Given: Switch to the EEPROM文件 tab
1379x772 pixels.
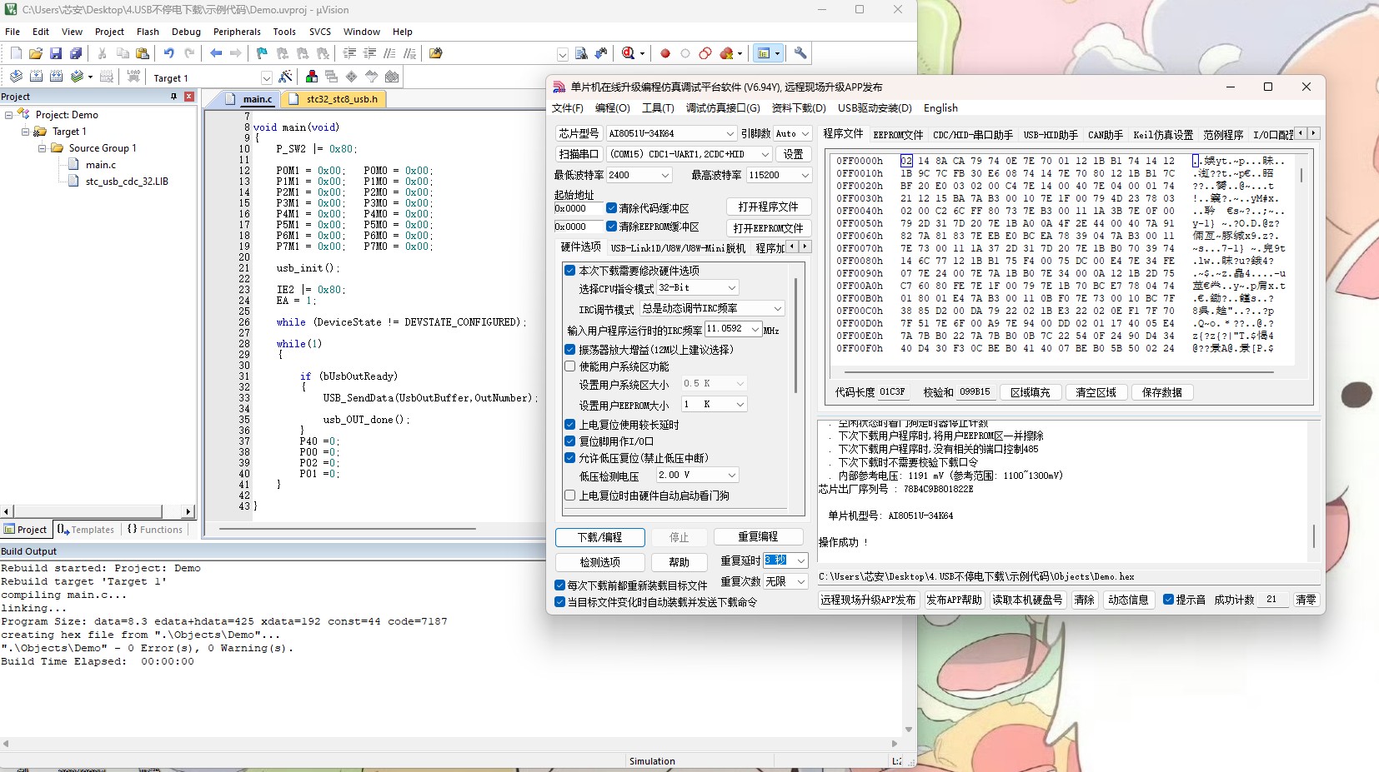Looking at the screenshot, I should [898, 134].
